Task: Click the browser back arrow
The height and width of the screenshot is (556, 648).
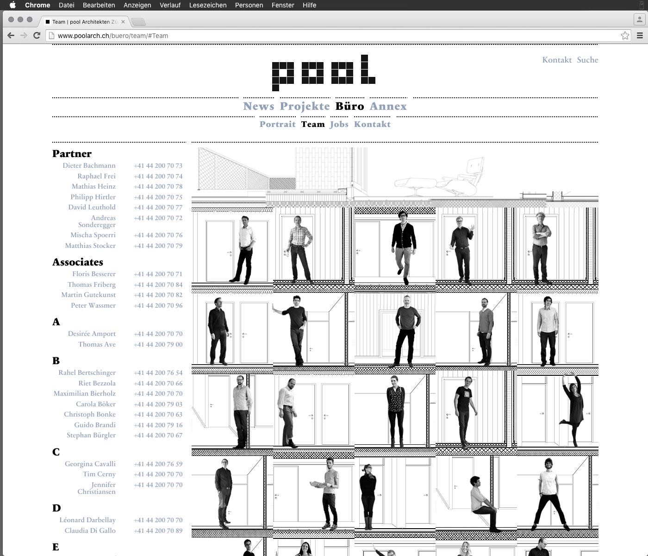Action: 11,36
